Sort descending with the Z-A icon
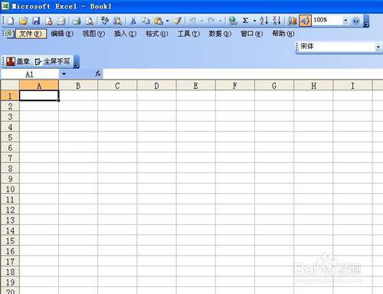 click(x=277, y=21)
